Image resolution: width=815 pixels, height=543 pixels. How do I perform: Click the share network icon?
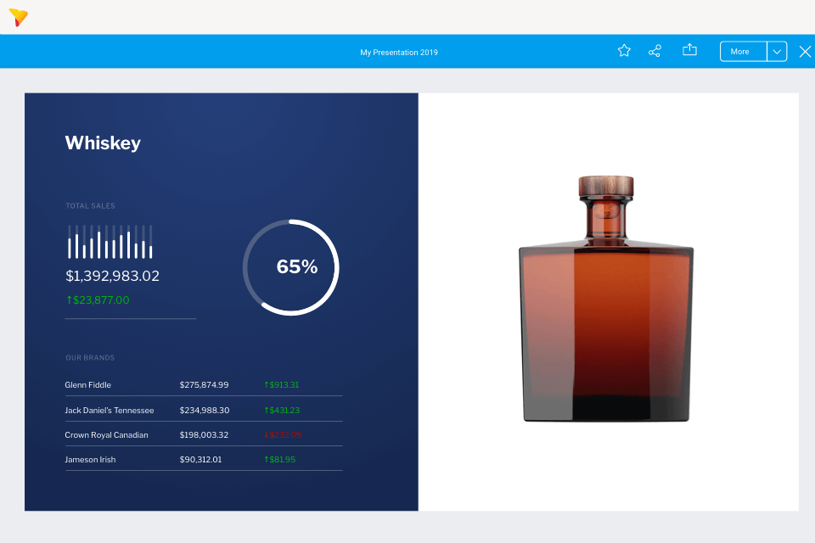coord(655,51)
